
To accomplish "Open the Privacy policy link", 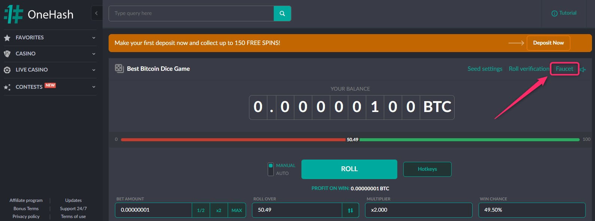I will (x=26, y=217).
